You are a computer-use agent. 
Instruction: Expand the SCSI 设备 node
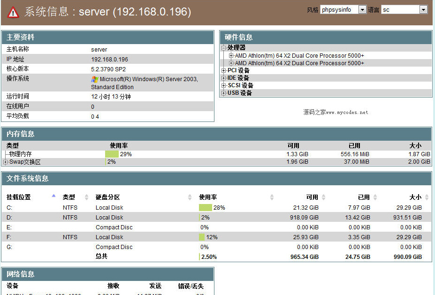click(224, 86)
